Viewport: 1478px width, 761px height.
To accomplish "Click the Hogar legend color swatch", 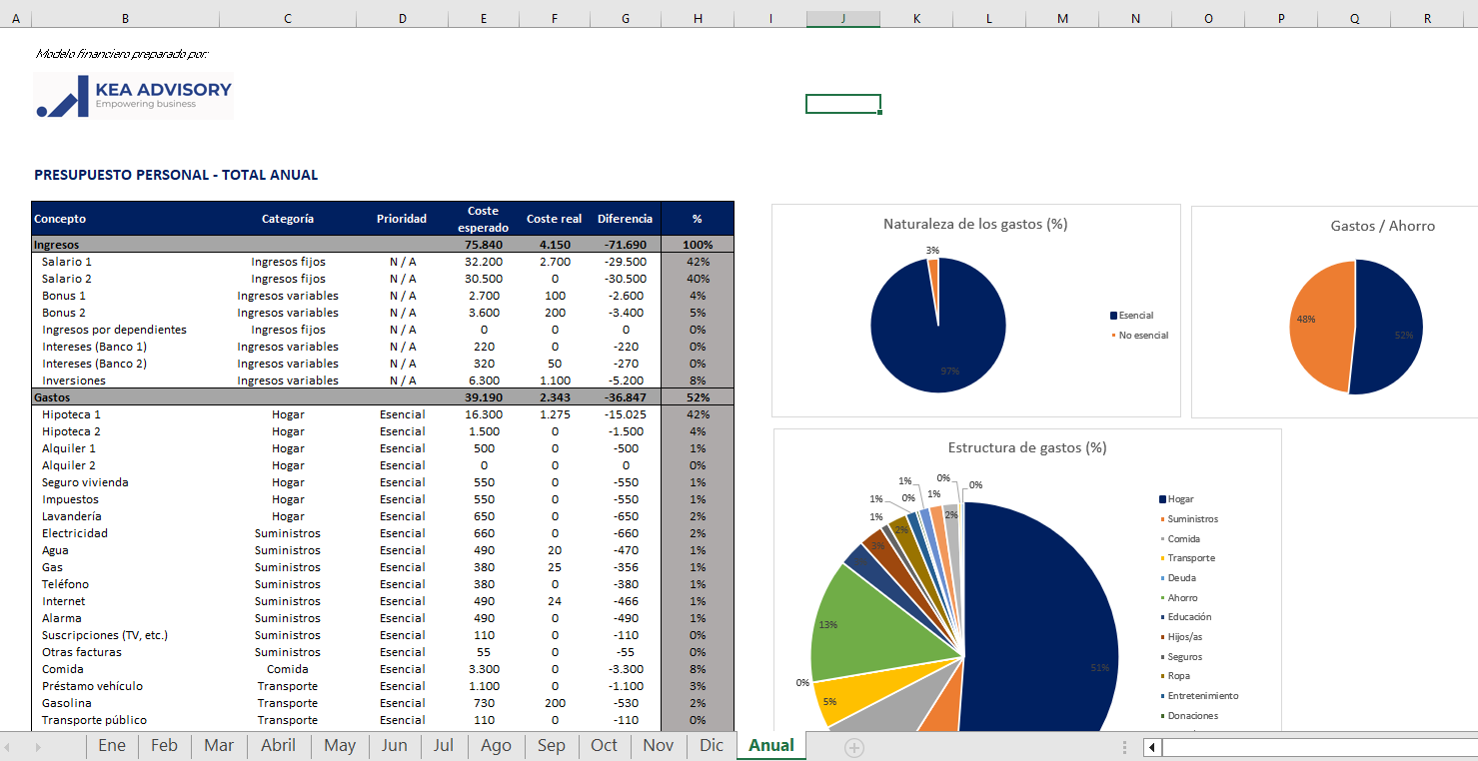I will (x=1162, y=499).
